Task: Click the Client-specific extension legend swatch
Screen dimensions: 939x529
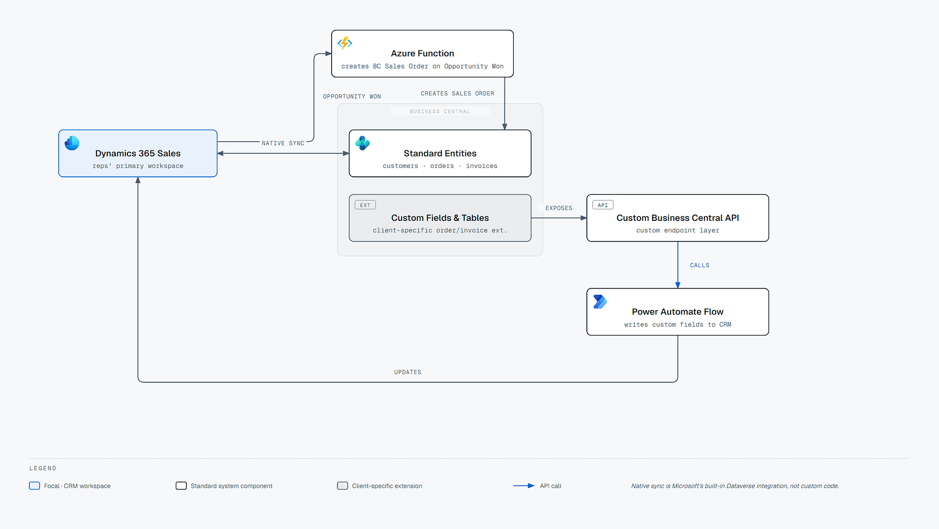Action: (x=342, y=486)
